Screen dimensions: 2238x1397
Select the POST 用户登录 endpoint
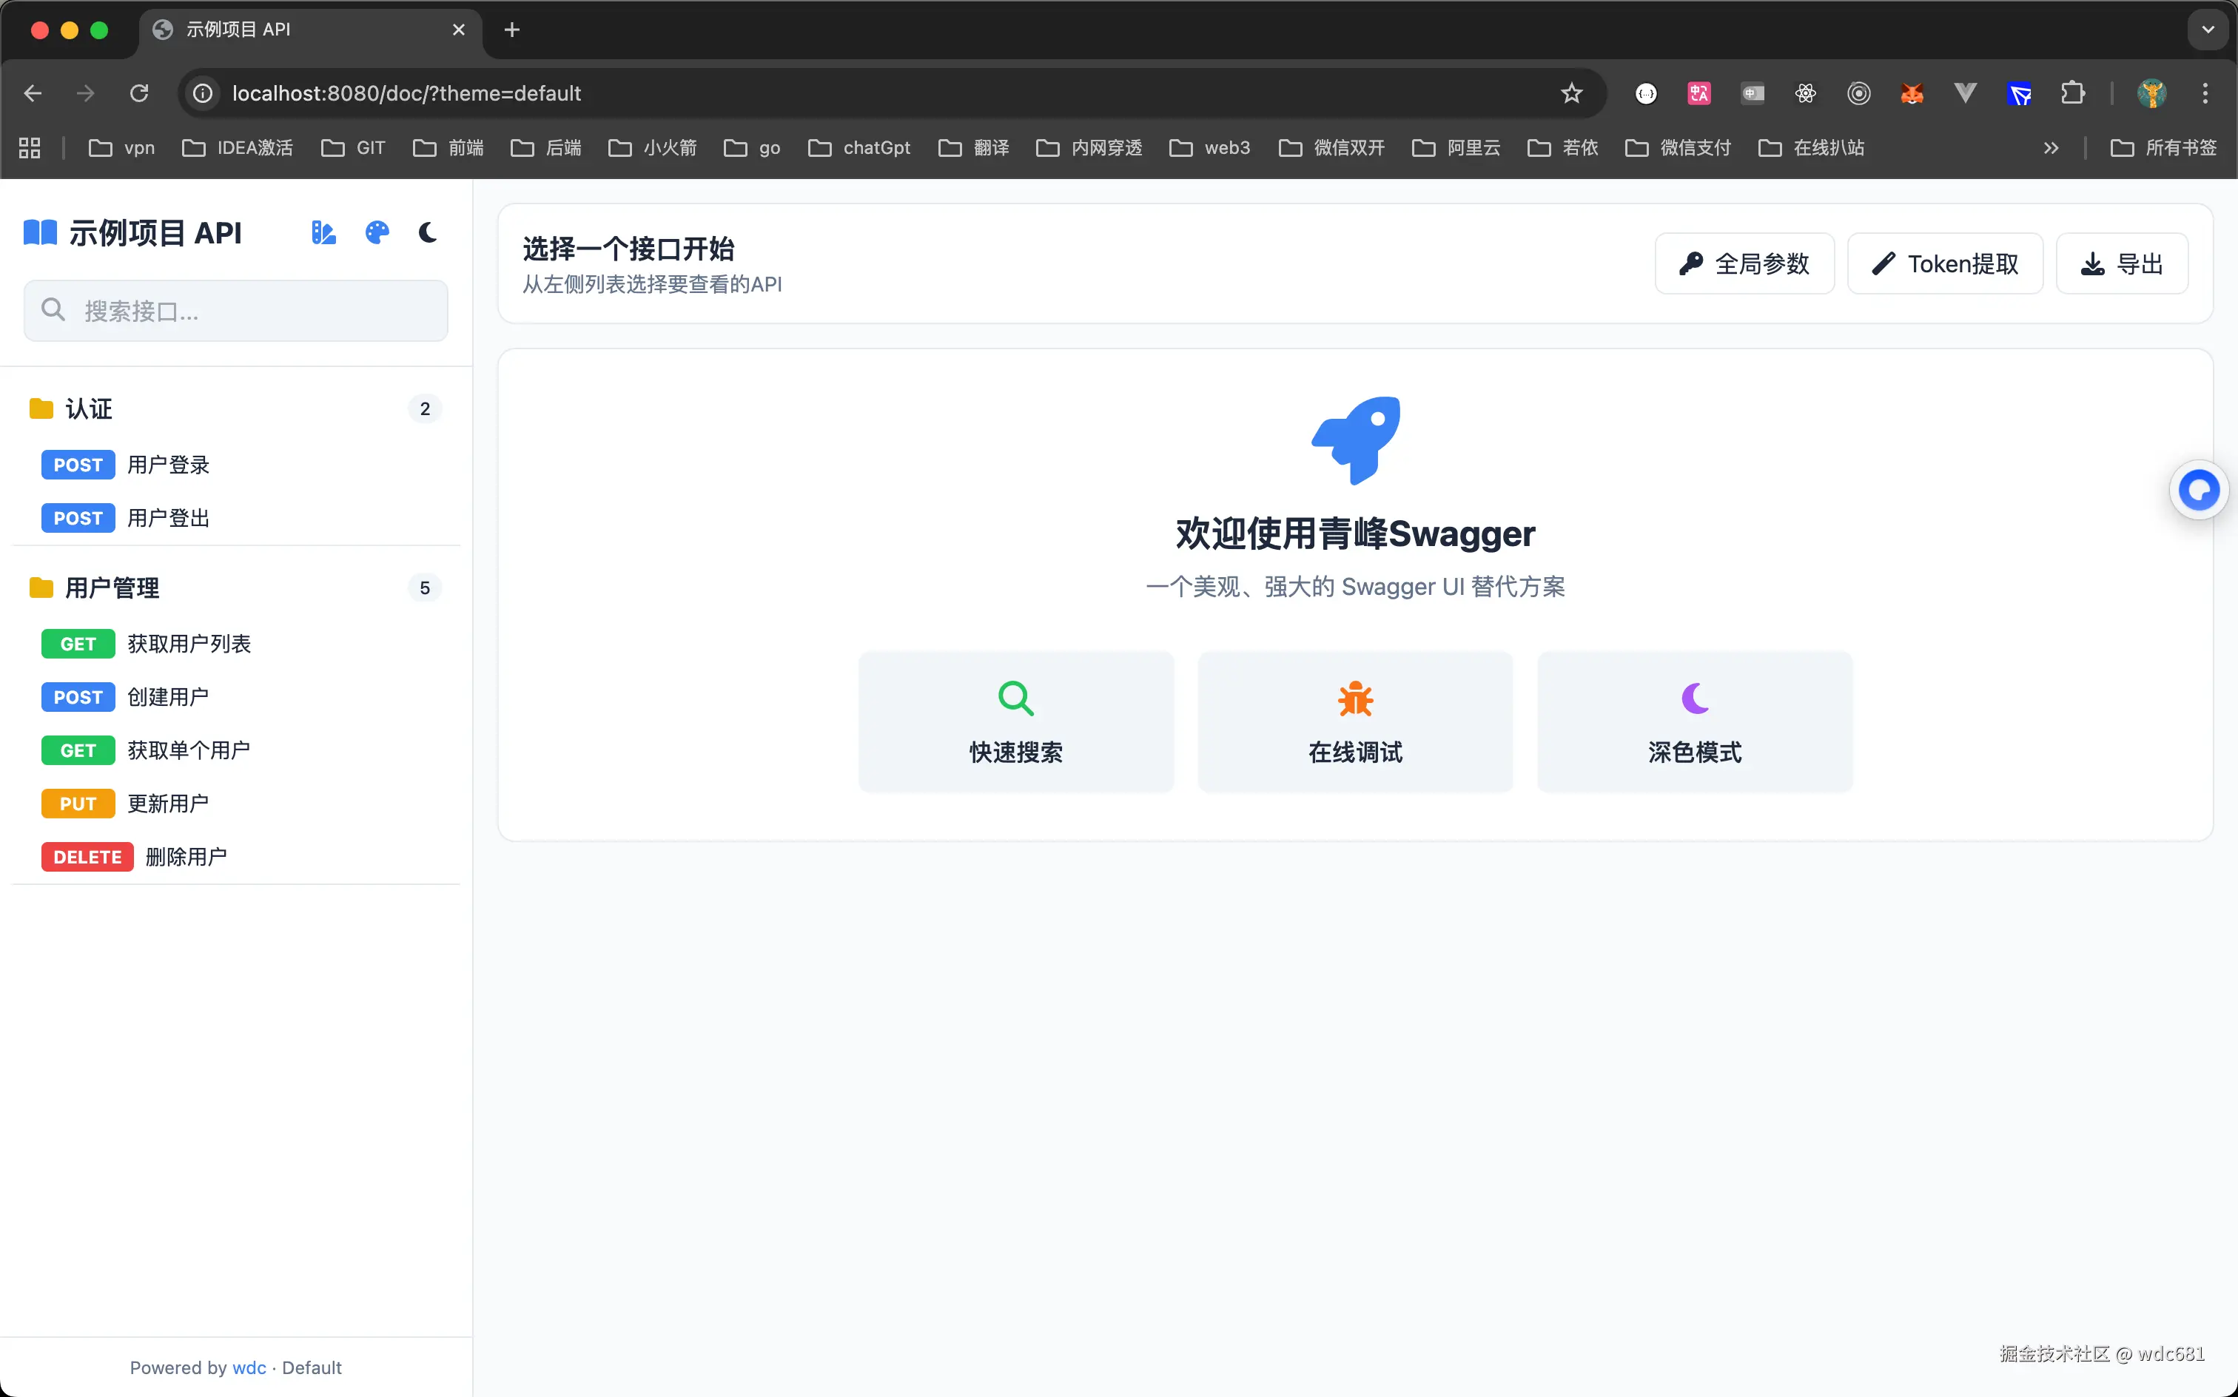coord(169,465)
